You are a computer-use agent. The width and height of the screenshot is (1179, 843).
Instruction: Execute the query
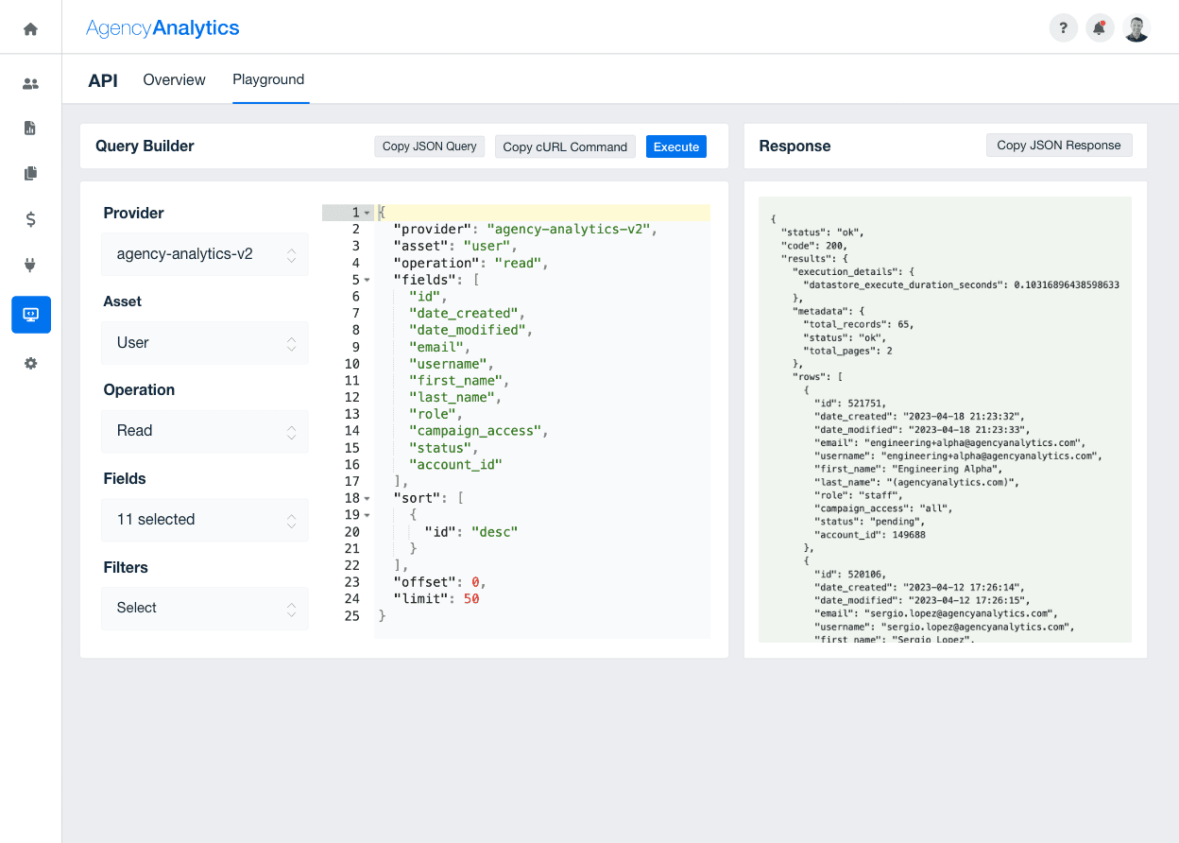coord(675,146)
